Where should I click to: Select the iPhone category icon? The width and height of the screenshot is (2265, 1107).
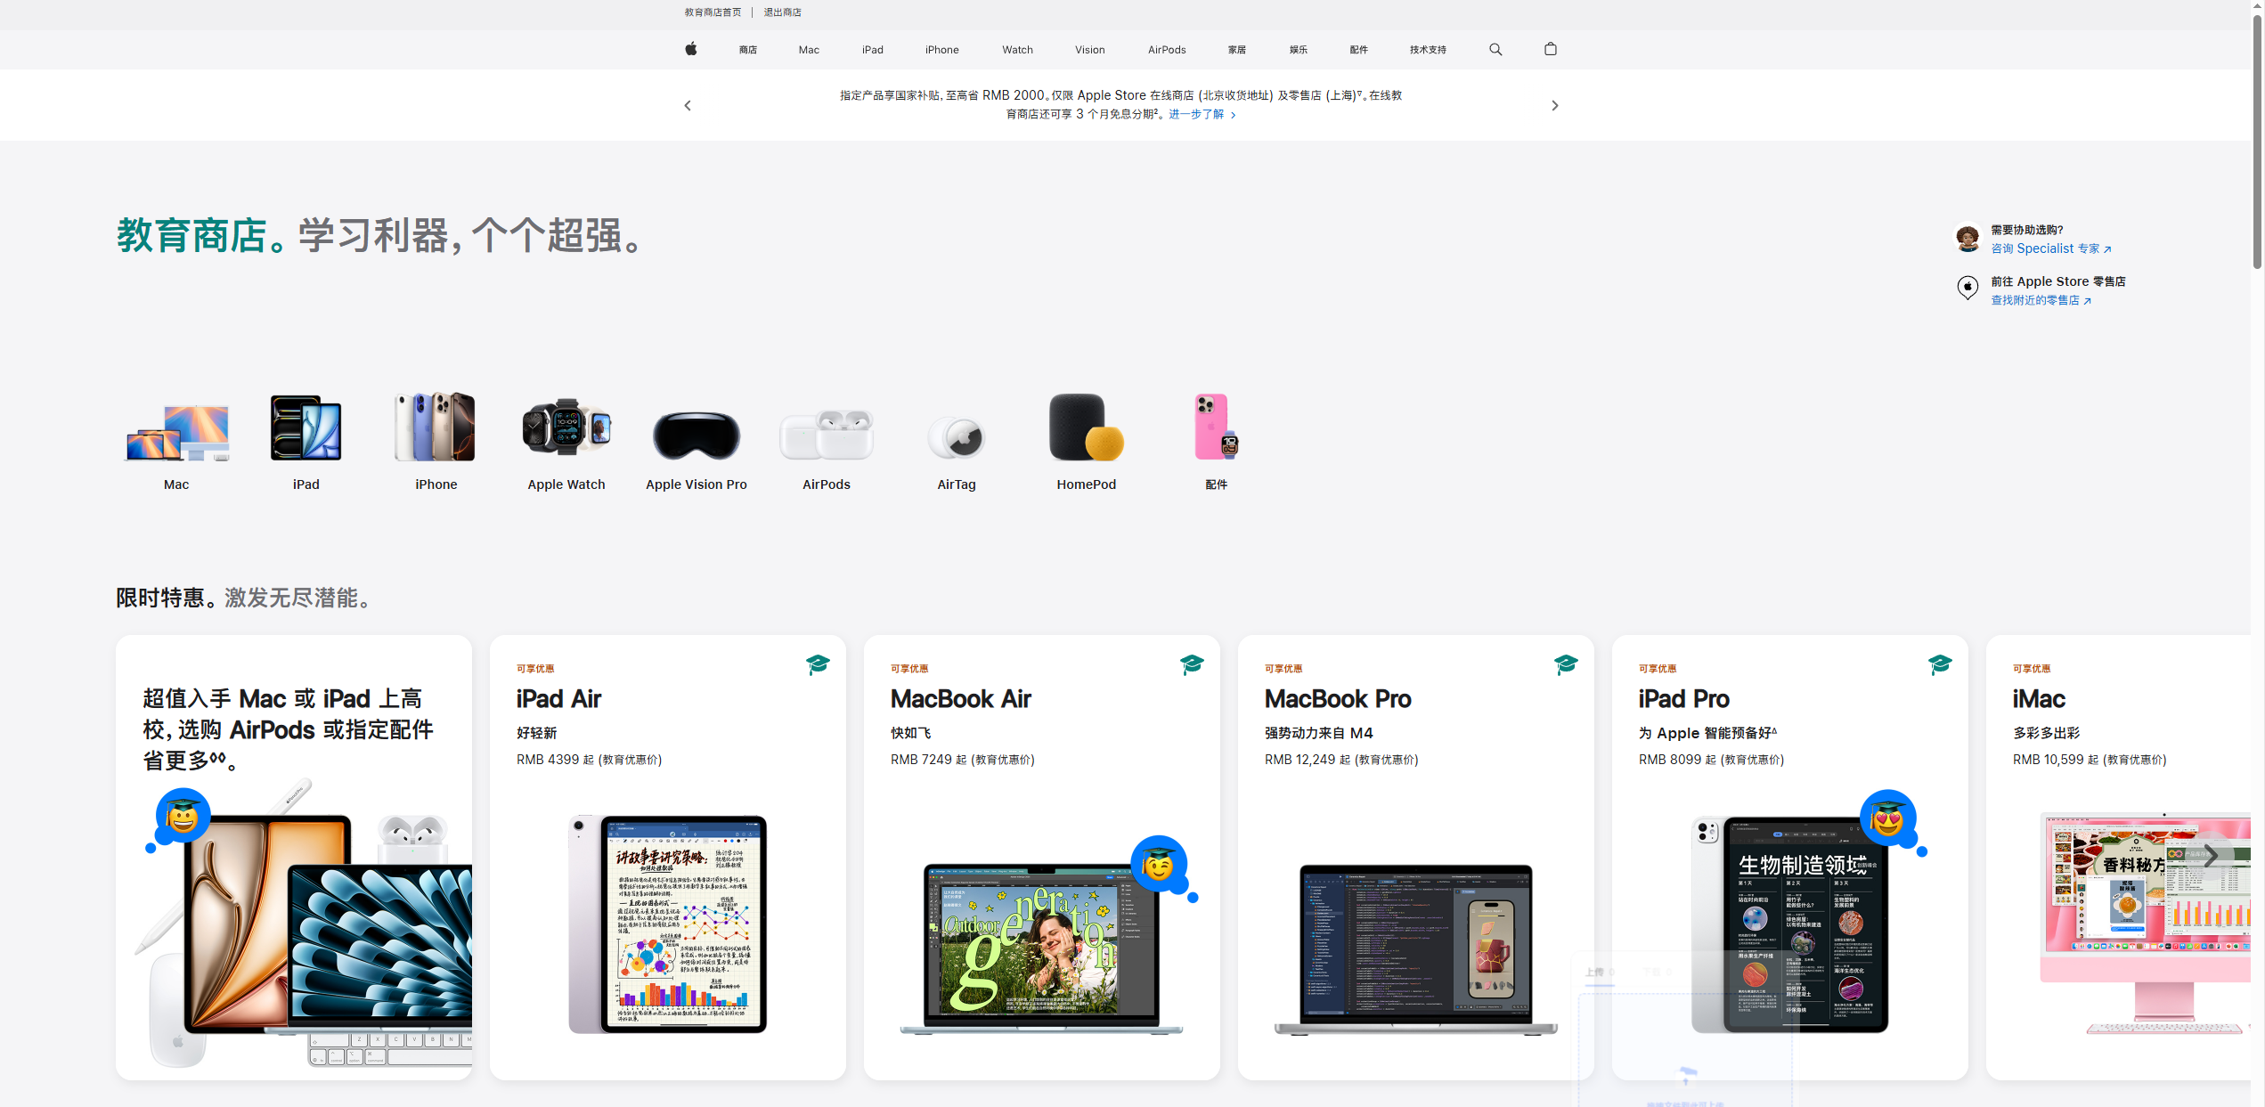(x=436, y=427)
